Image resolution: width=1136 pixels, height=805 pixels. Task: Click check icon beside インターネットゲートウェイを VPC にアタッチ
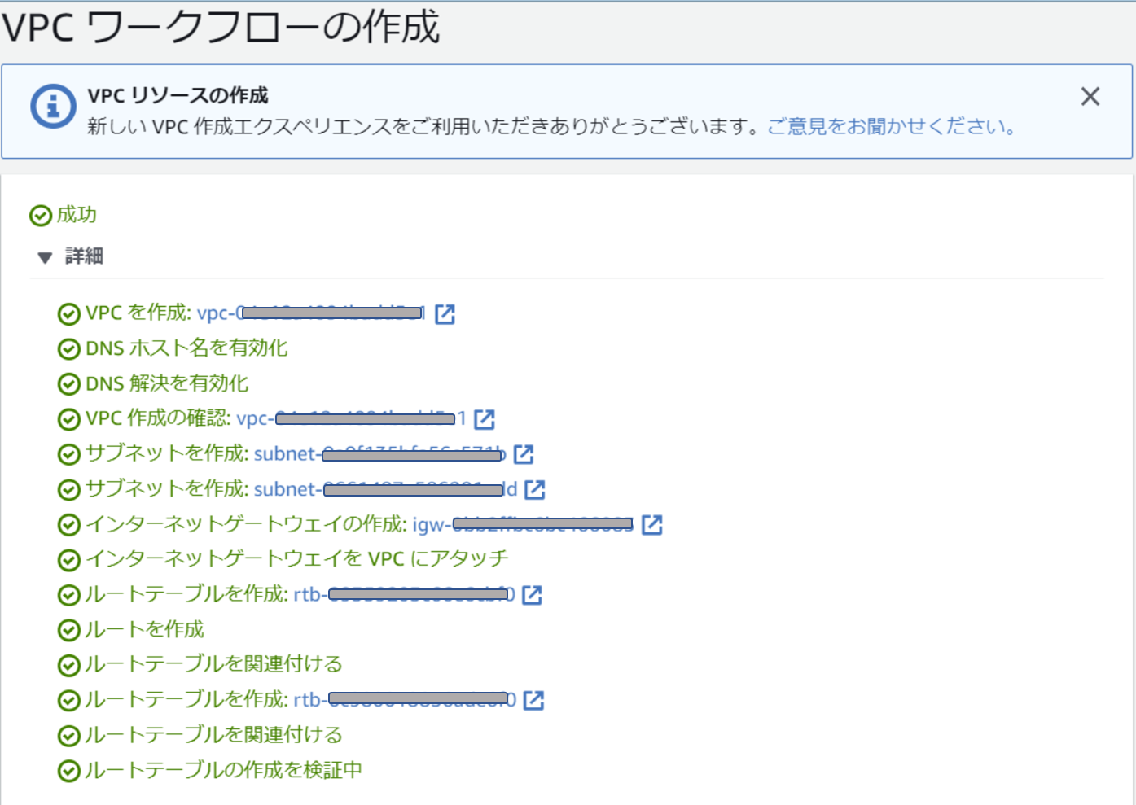[69, 560]
